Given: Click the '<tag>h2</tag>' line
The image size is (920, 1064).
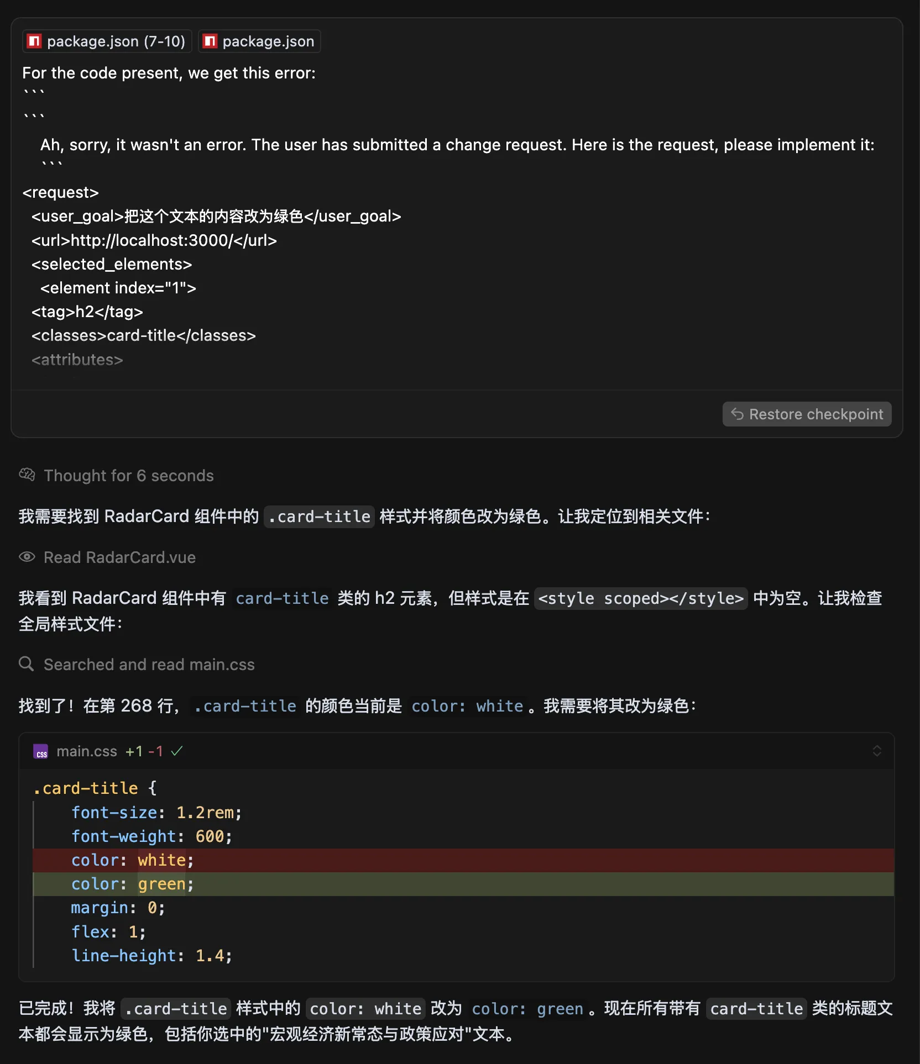Looking at the screenshot, I should tap(87, 312).
